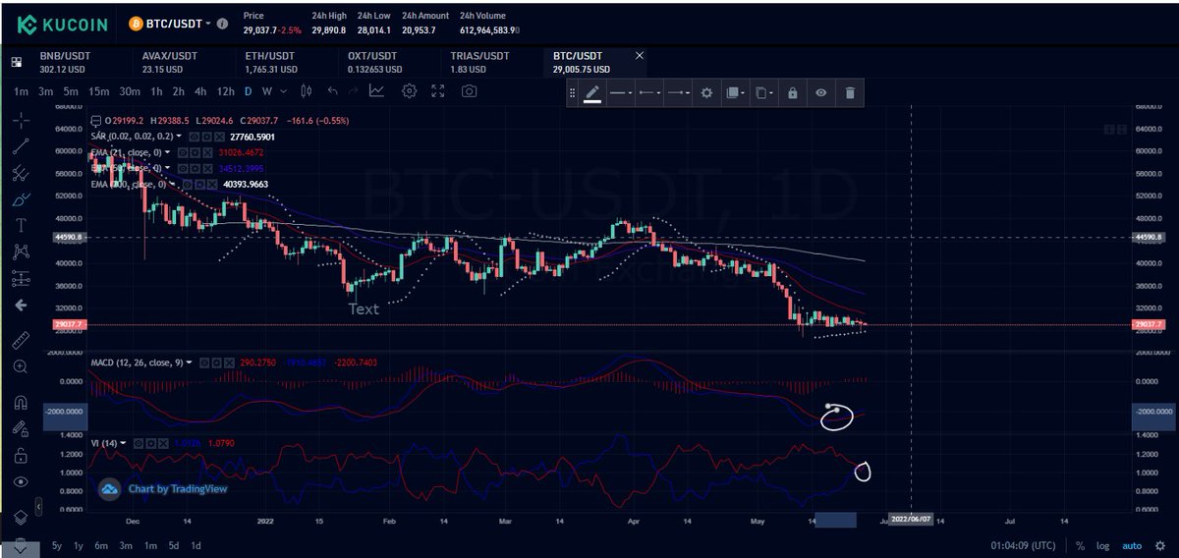Open clone/copy dropdown in floating toolbar
This screenshot has height=558, width=1179.
click(x=764, y=93)
